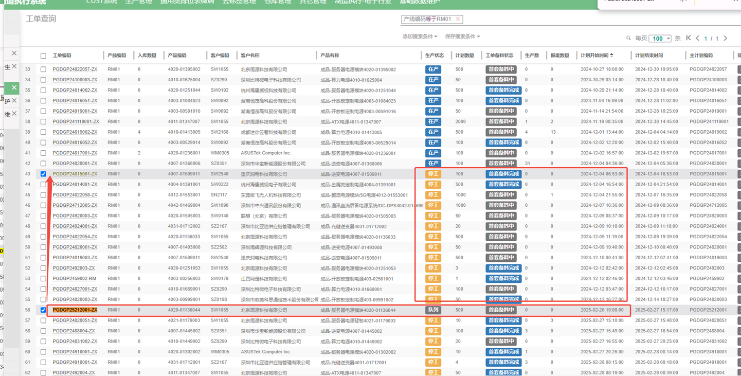
Task: Click the magnifier search icon near 每页
Action: click(628, 38)
